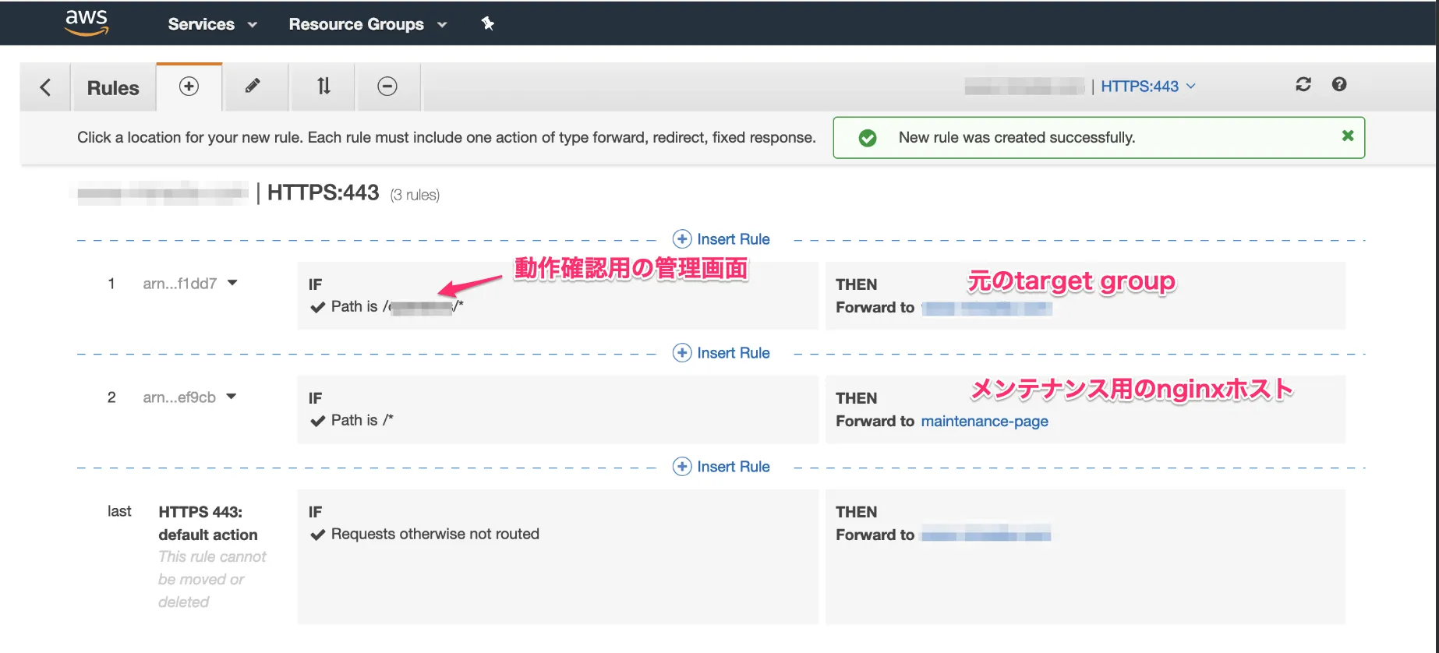The width and height of the screenshot is (1439, 653).
Task: Click the pin shortcut icon in navbar
Action: pyautogui.click(x=487, y=23)
